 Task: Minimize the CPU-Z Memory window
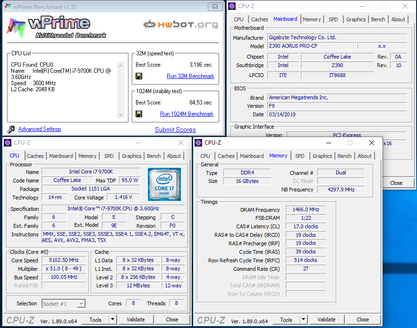pos(329,143)
